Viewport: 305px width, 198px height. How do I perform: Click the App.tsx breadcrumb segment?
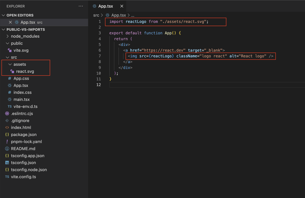click(x=119, y=15)
